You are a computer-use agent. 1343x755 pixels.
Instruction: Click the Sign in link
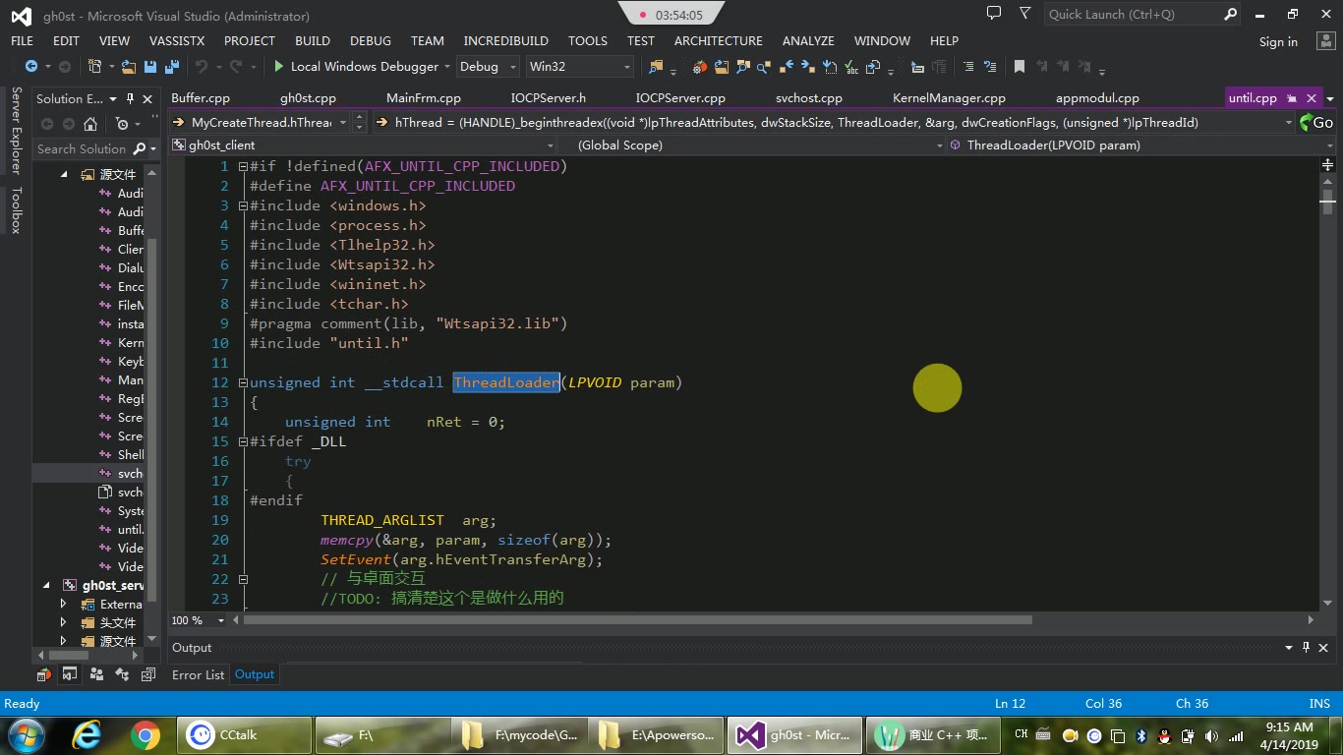(1278, 42)
